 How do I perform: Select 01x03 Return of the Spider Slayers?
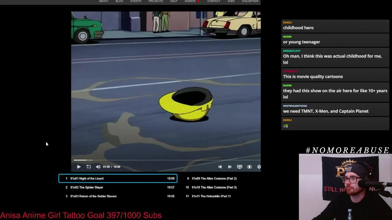(x=118, y=196)
